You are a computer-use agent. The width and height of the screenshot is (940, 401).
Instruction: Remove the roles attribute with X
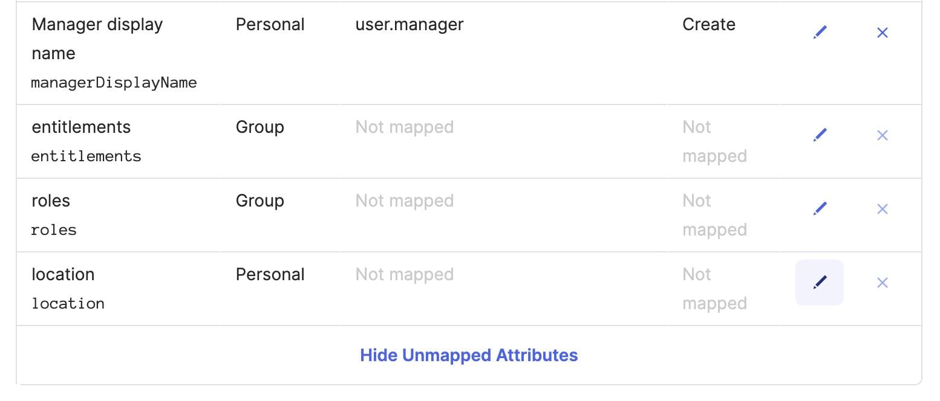point(882,209)
